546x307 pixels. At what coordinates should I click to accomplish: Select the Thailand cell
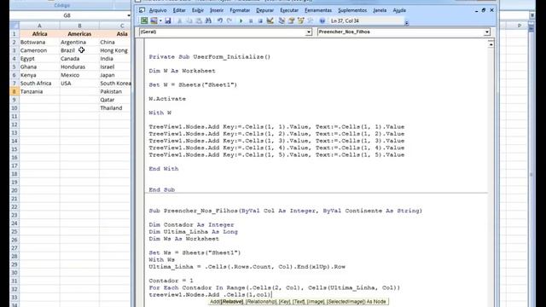click(115, 108)
